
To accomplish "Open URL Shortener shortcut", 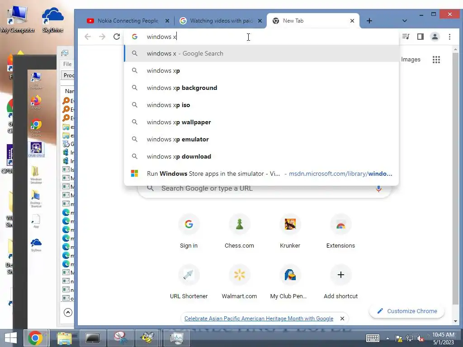I will click(189, 282).
